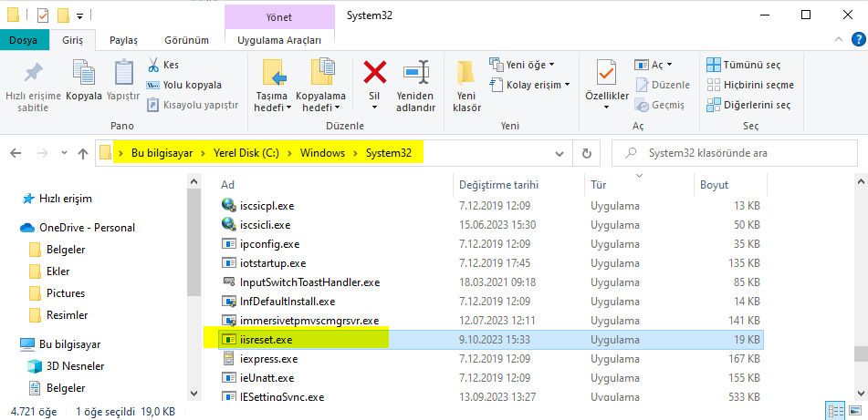Viewport: 868px width, 420px height.
Task: Click Yeniden adlandır rename icon
Action: 416,87
